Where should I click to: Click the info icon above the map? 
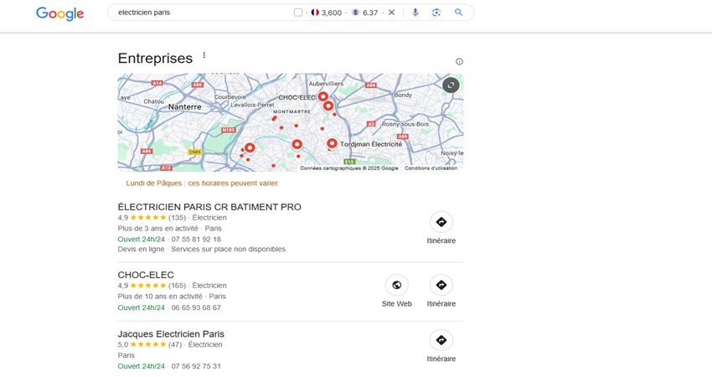(x=460, y=61)
